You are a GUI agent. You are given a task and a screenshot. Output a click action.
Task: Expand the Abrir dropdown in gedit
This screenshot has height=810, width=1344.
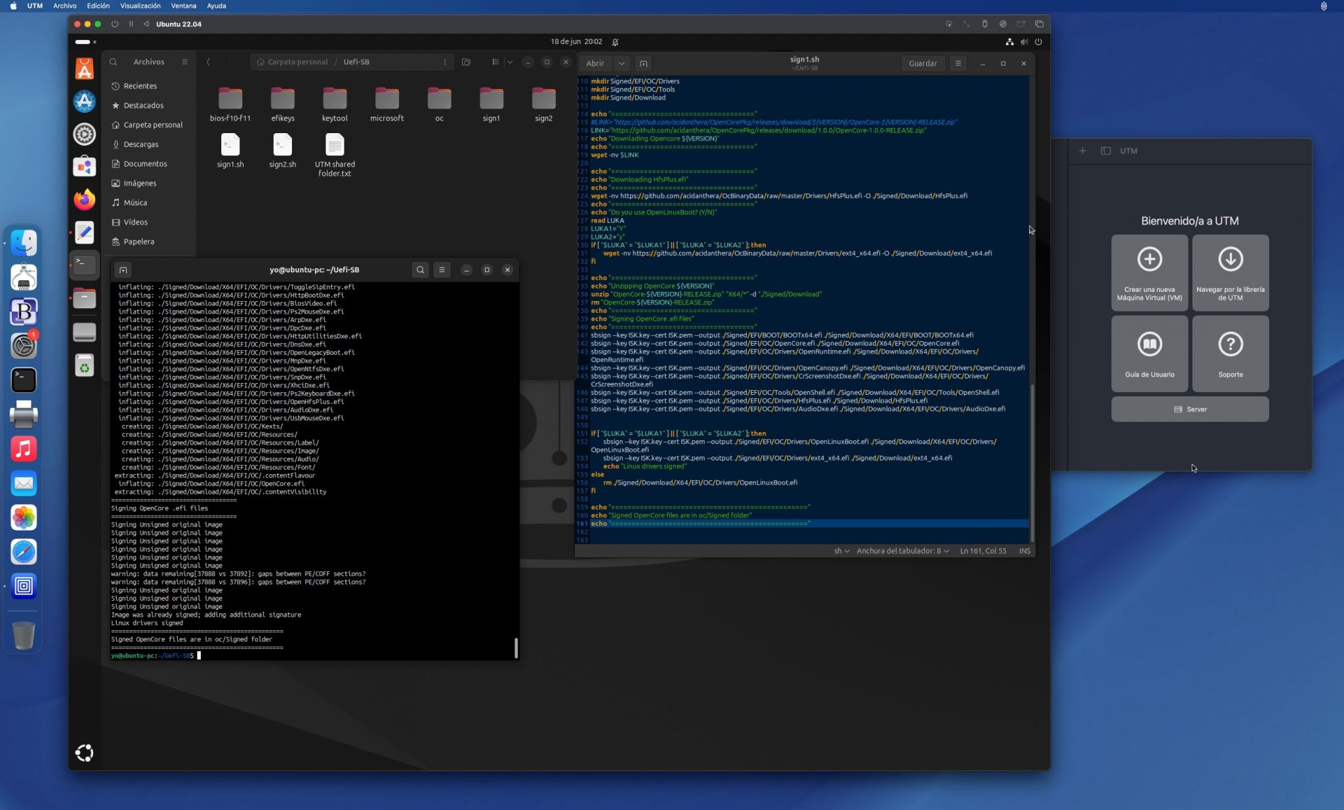coord(621,64)
